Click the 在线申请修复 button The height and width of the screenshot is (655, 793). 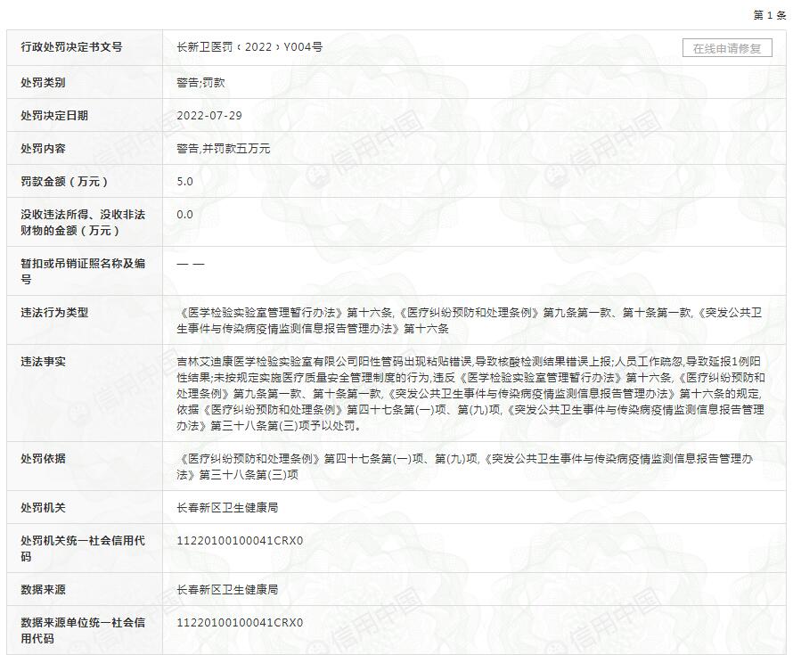(727, 48)
